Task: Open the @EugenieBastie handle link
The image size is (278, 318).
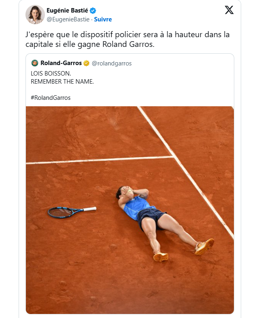Action: [68, 19]
